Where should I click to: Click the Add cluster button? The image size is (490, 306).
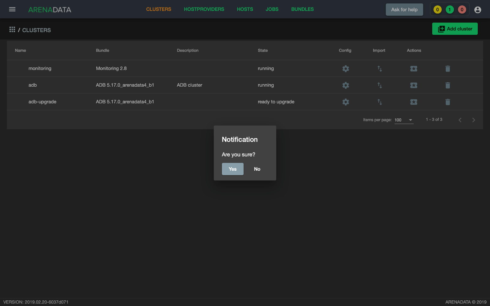pyautogui.click(x=455, y=29)
